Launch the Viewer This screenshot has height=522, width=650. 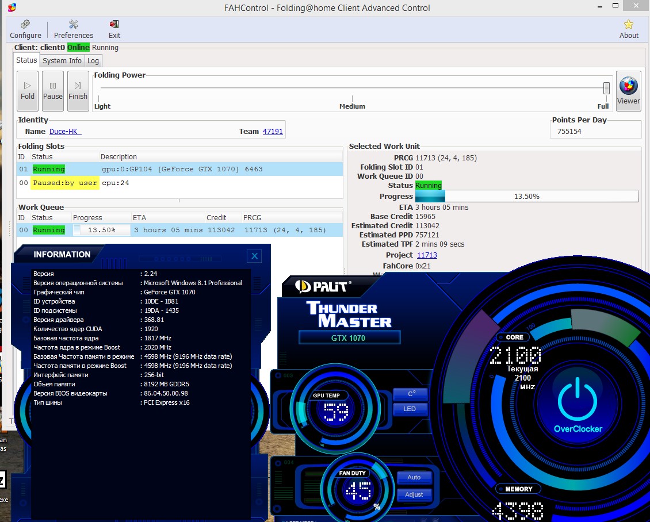(629, 91)
